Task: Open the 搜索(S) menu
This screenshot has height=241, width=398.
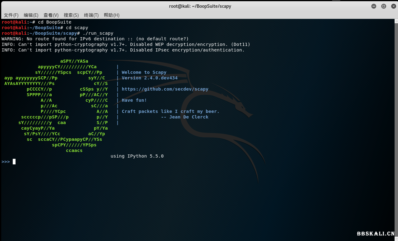Action: [x=71, y=15]
